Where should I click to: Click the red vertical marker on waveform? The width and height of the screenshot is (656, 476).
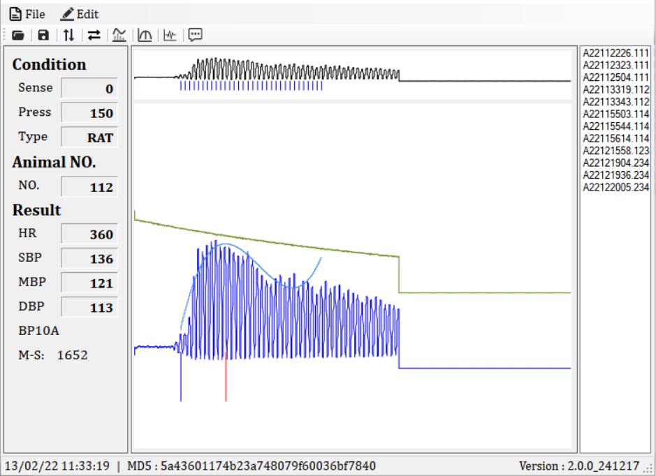click(226, 380)
